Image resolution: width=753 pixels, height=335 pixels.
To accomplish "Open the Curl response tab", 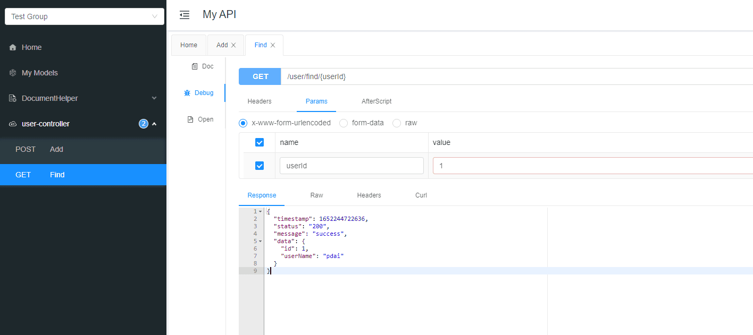I will point(421,195).
